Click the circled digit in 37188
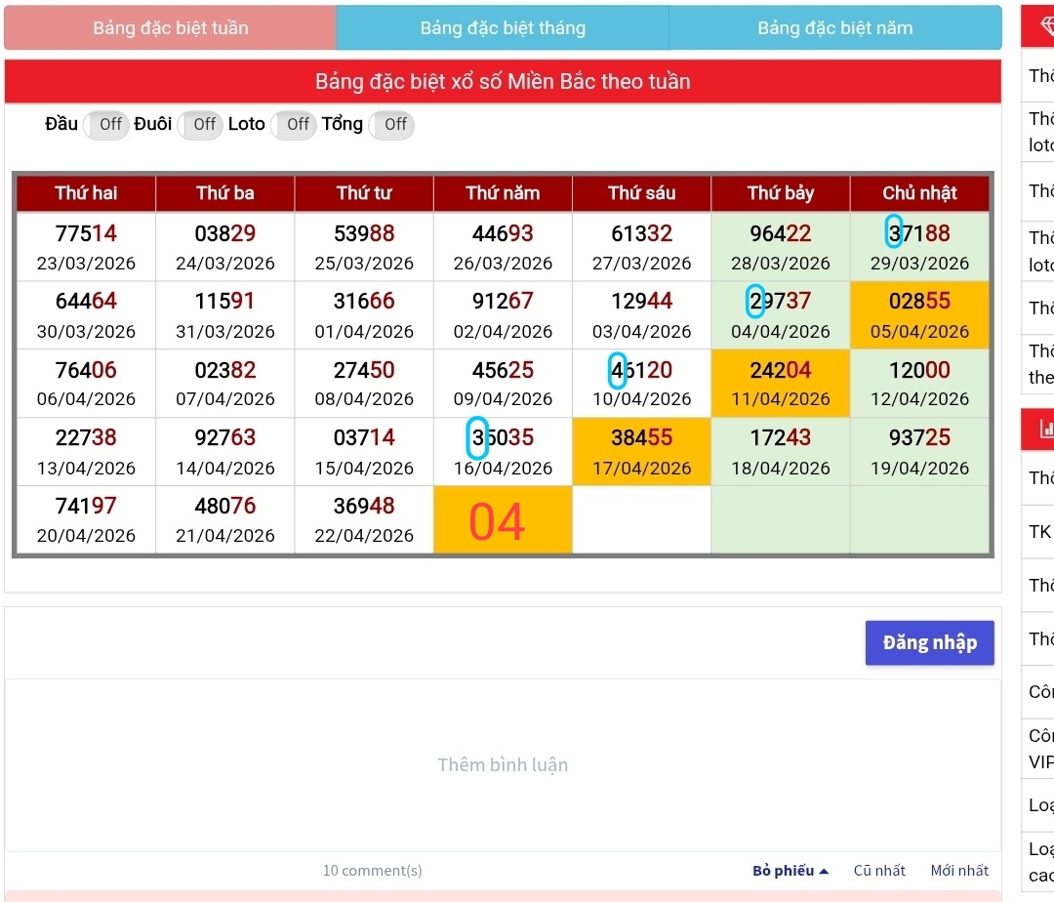The height and width of the screenshot is (902, 1054). point(893,233)
